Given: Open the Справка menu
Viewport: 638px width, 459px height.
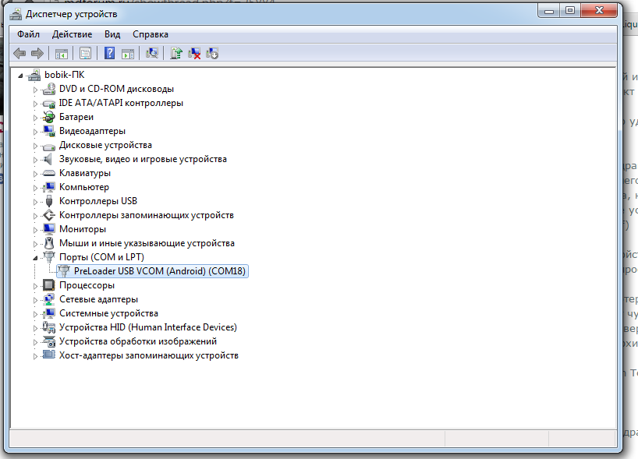Looking at the screenshot, I should (150, 34).
